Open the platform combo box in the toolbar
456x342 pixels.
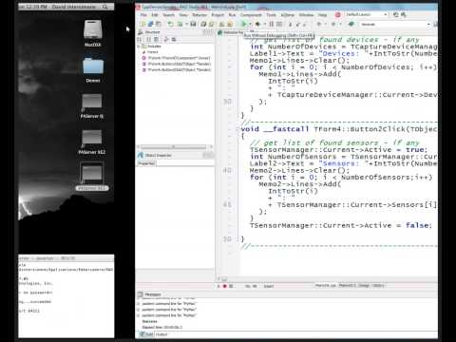[395, 25]
